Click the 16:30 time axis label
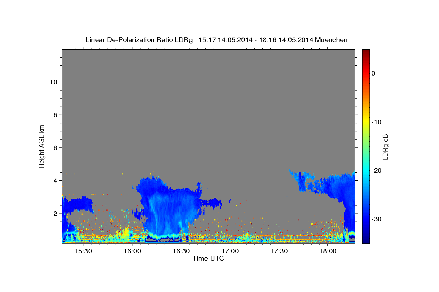439x292 pixels. (x=181, y=251)
